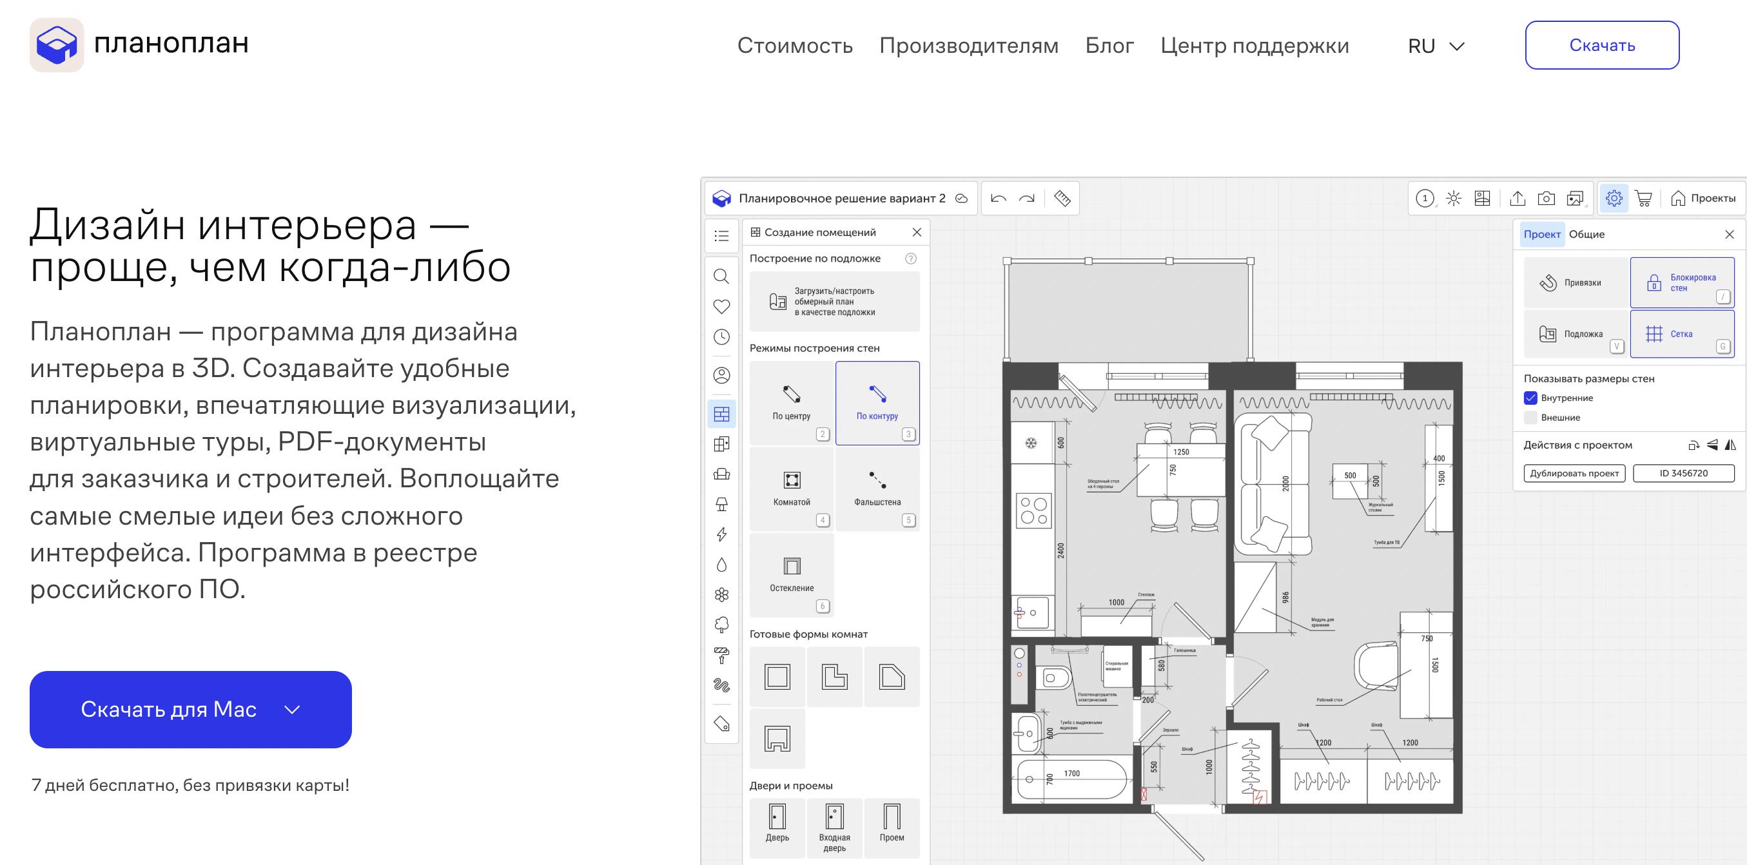The height and width of the screenshot is (865, 1747).
Task: Switch to the Проект tab
Action: coord(1541,234)
